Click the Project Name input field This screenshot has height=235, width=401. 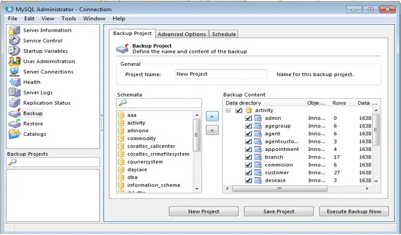pyautogui.click(x=220, y=74)
